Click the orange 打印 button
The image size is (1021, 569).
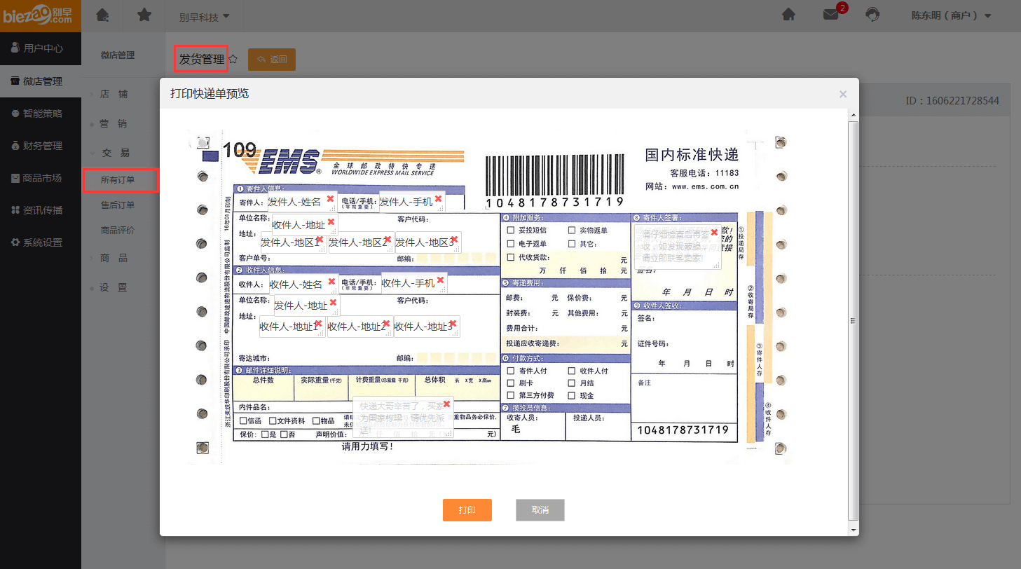coord(467,510)
